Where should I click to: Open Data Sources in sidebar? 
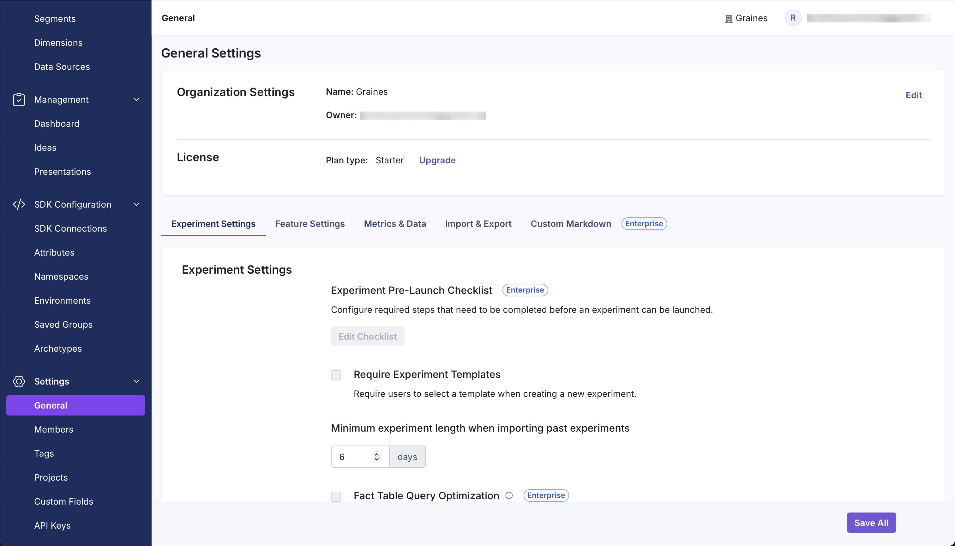point(62,67)
